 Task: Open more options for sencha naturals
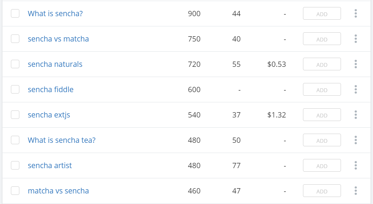[x=356, y=64]
